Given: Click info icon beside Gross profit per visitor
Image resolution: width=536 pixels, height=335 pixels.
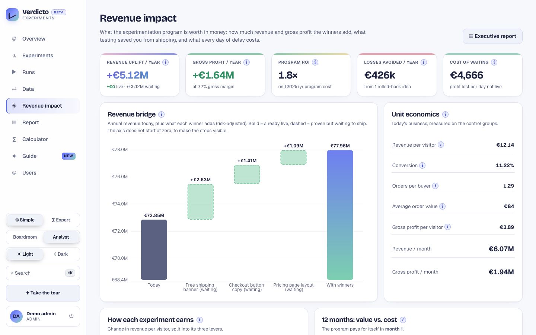Looking at the screenshot, I should click(447, 227).
